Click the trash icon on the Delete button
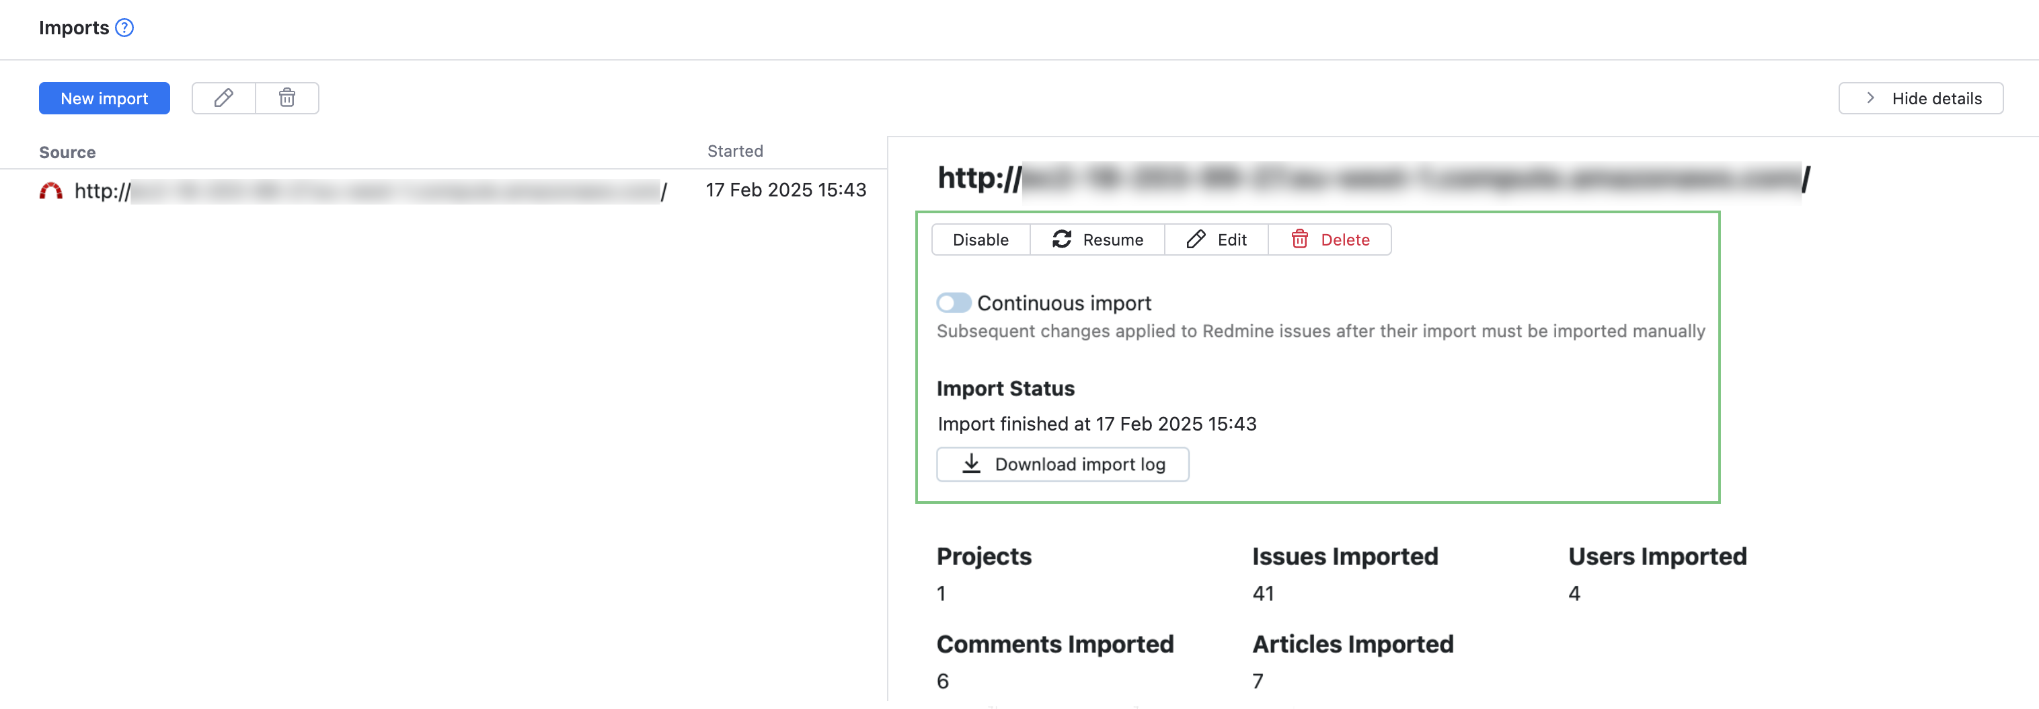 [x=1299, y=239]
